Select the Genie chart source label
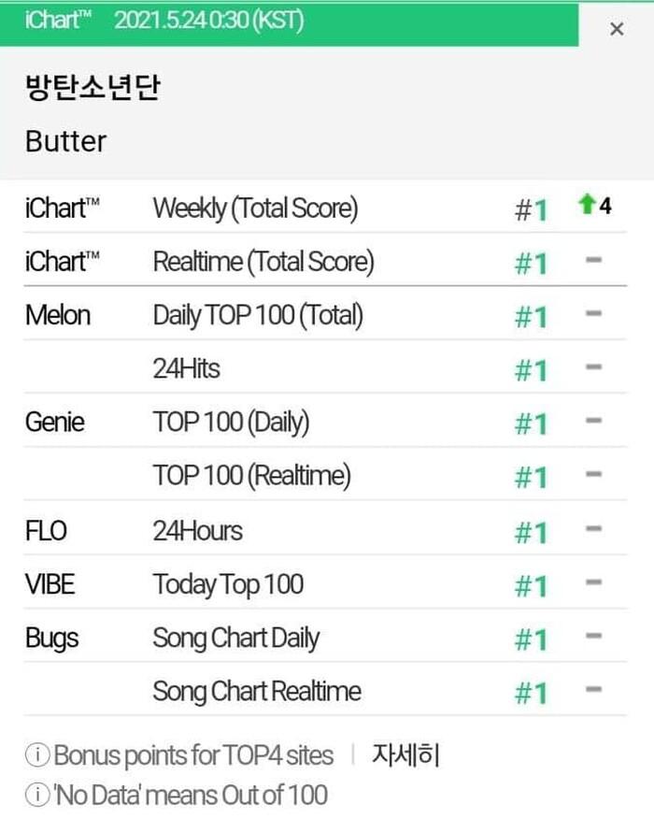This screenshot has width=654, height=833. tap(54, 422)
